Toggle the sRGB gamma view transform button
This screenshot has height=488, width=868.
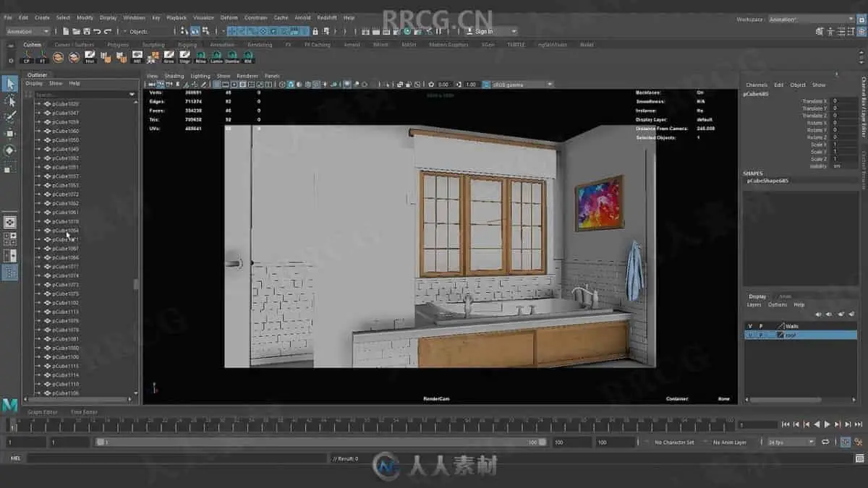pyautogui.click(x=487, y=85)
